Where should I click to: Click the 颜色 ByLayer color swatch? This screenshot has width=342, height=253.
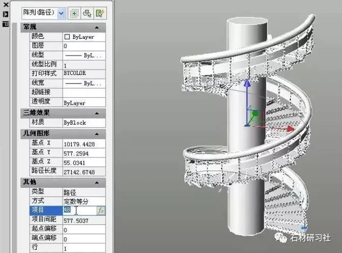click(67, 37)
